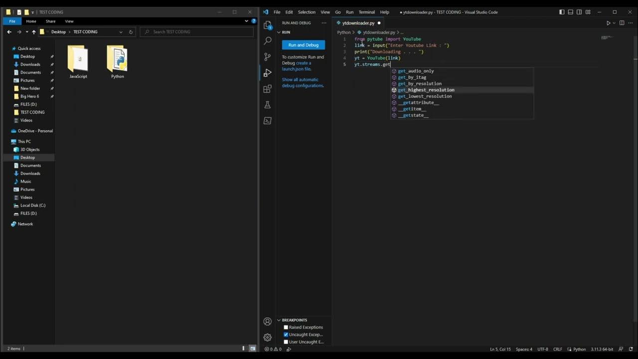Click the Search TEST CODING field
This screenshot has height=359, width=638.
pos(197,32)
